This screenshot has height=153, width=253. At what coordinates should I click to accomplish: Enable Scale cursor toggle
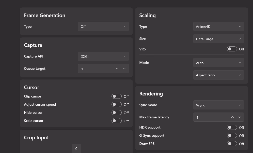pos(117,121)
